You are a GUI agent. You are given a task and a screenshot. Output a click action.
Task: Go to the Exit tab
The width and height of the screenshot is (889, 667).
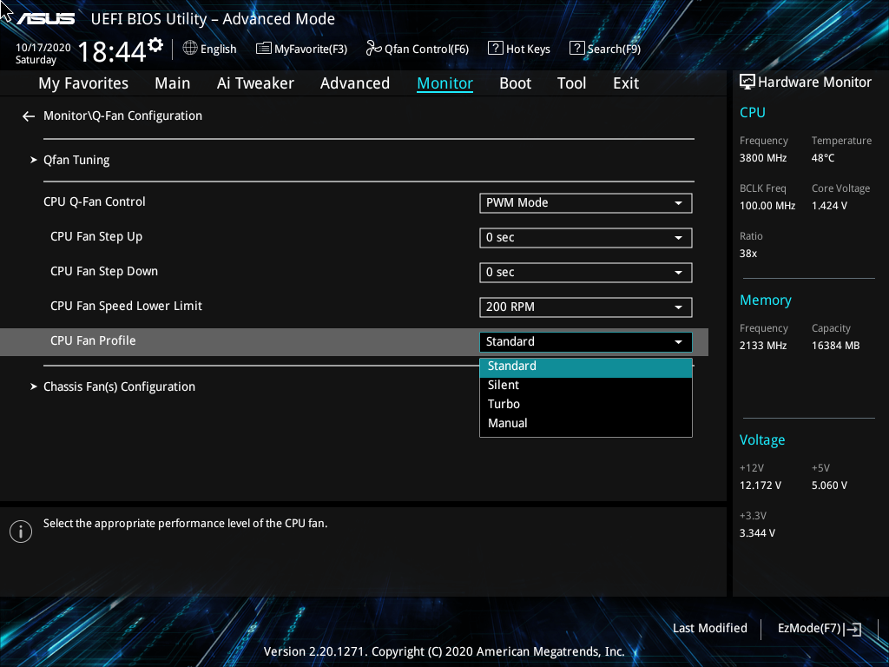click(x=626, y=83)
